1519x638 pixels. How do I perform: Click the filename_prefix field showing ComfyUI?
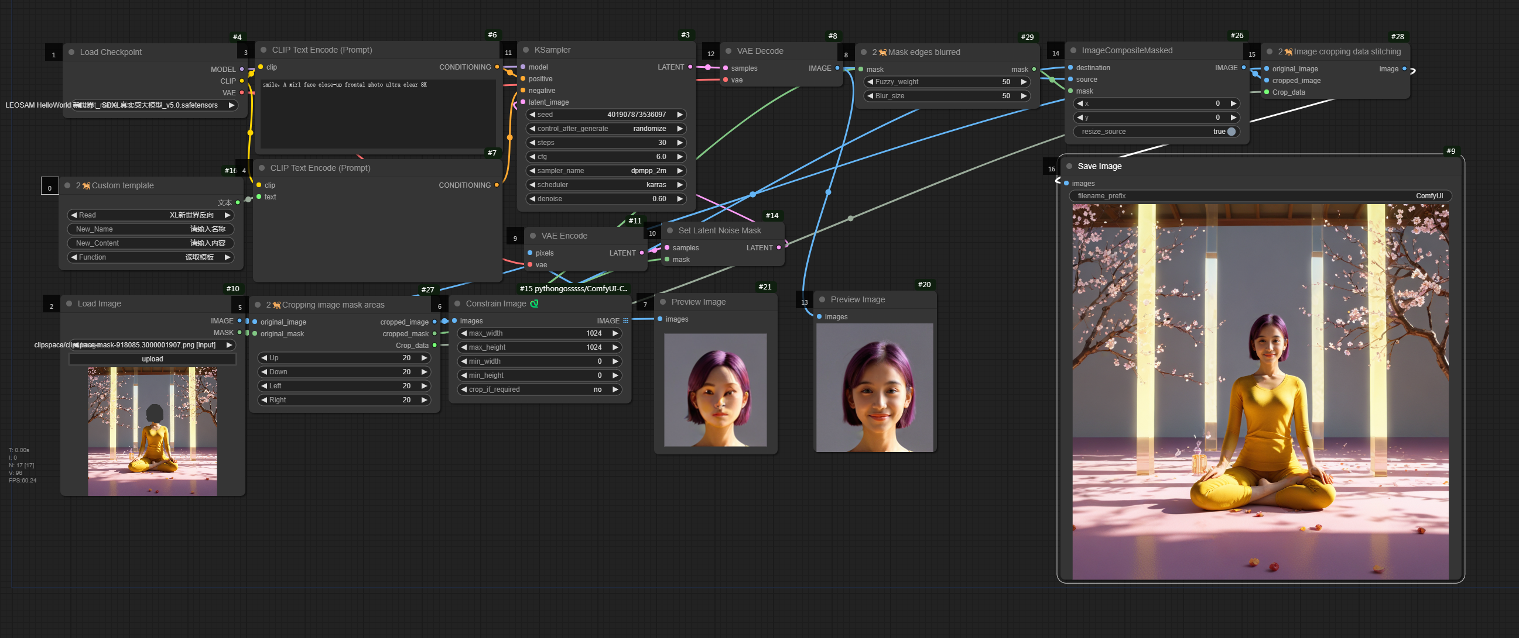tap(1260, 196)
